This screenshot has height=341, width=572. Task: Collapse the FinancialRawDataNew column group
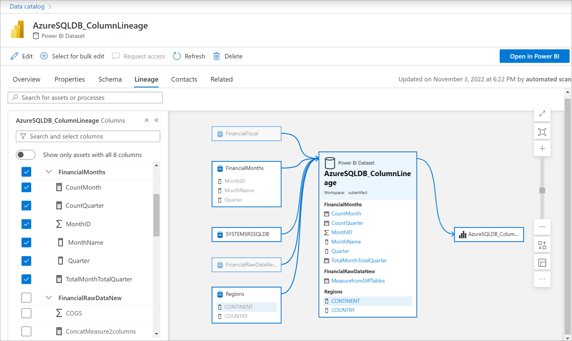[49, 298]
